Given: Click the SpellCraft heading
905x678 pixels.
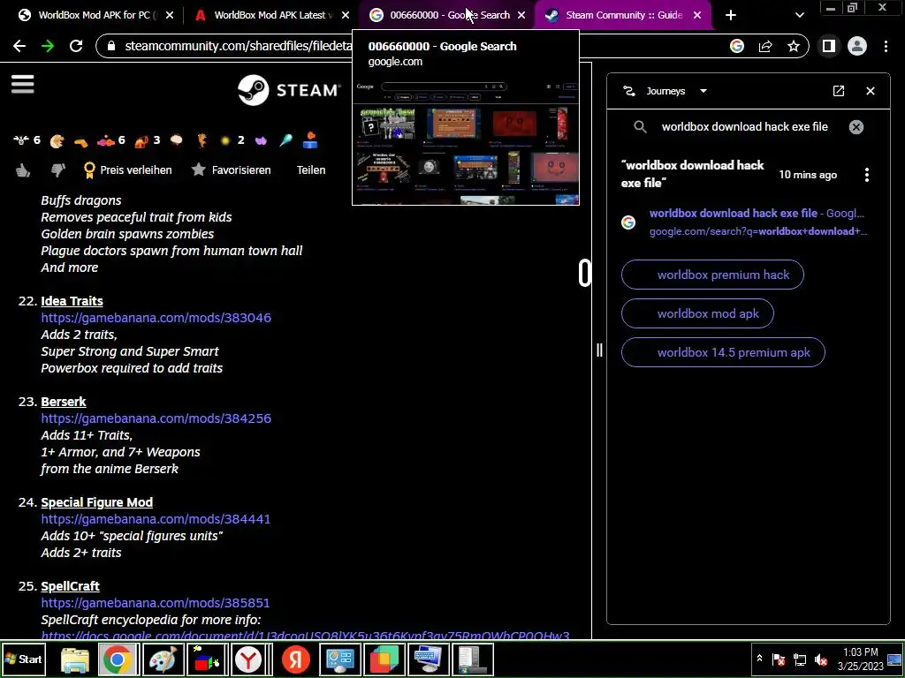Looking at the screenshot, I should tap(71, 586).
